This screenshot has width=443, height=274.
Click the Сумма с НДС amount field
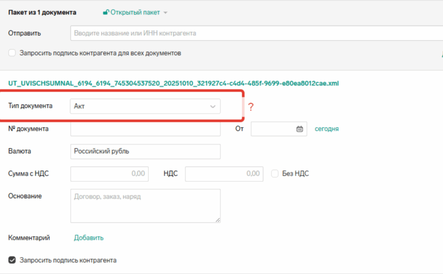(x=109, y=174)
